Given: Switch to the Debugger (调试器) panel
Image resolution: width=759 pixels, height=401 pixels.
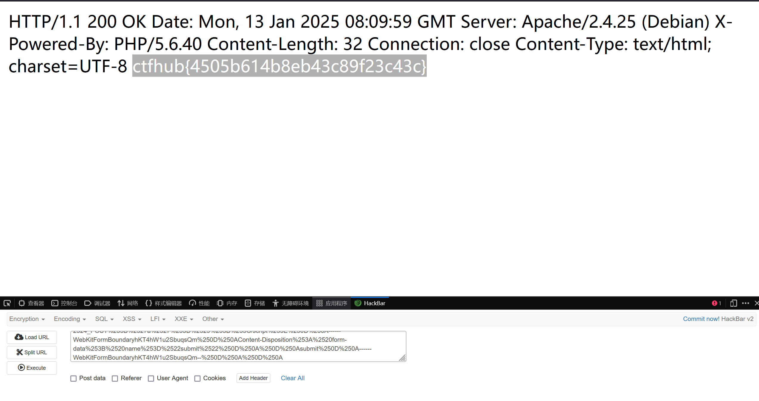Looking at the screenshot, I should pos(97,303).
